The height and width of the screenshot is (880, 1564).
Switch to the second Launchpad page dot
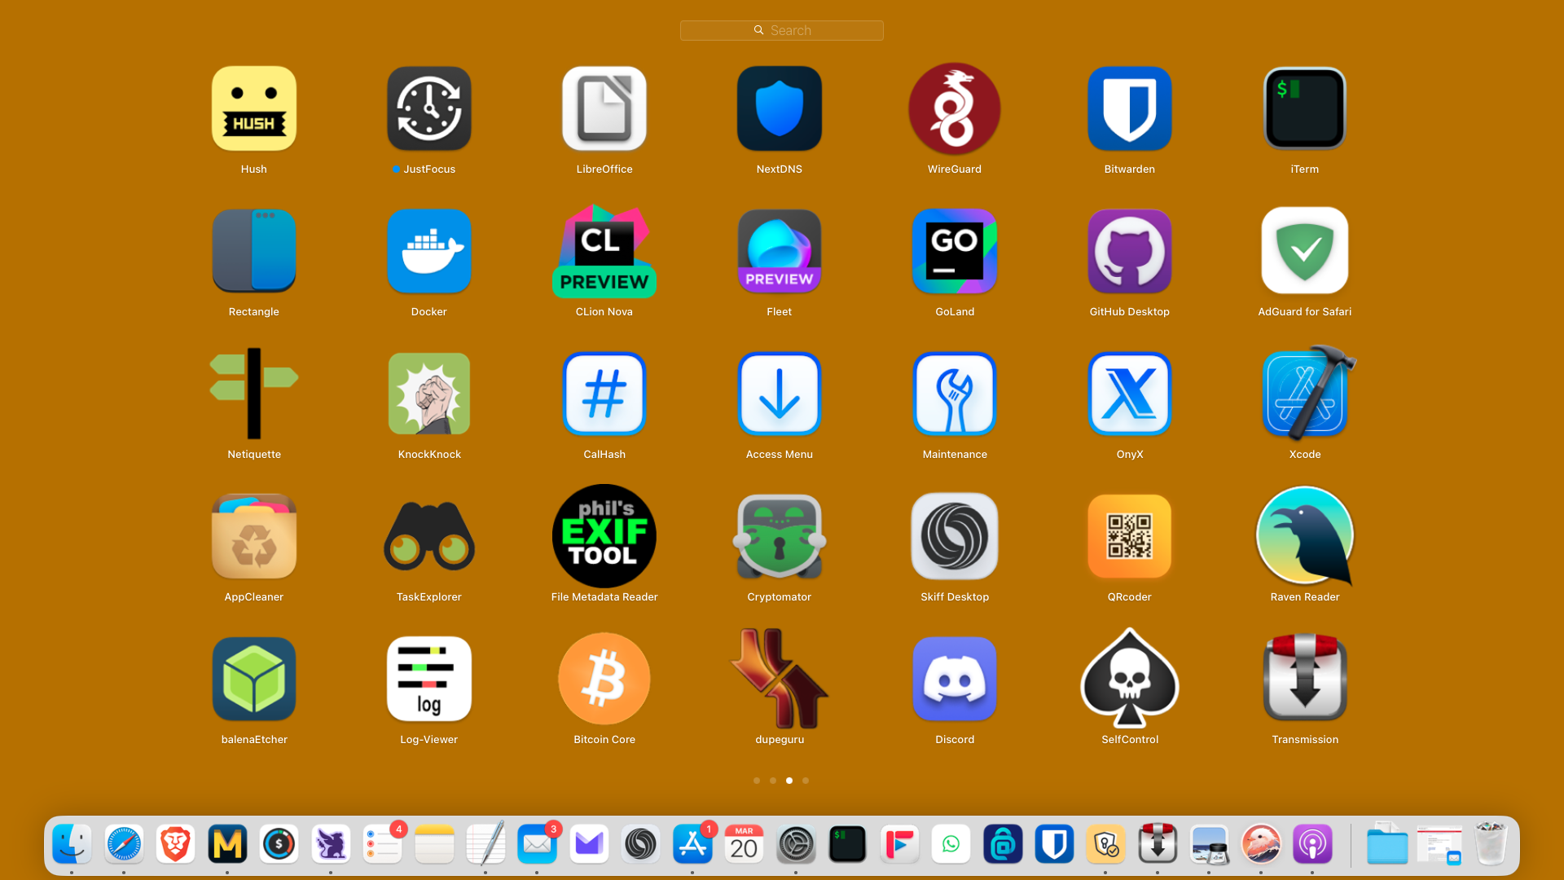[773, 781]
